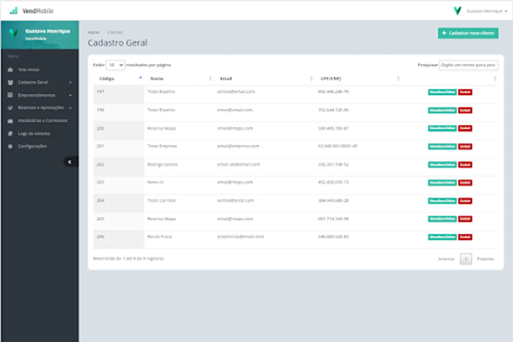Click Excluir for Teste Empresa row
Image resolution: width=513 pixels, height=342 pixels.
coord(465,146)
